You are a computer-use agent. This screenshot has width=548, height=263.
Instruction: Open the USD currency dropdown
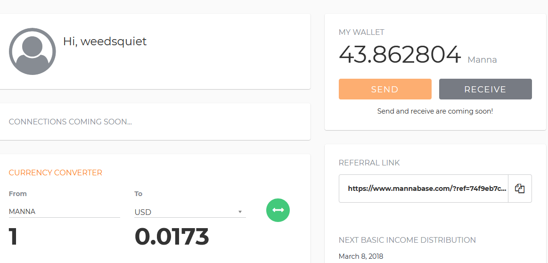click(x=188, y=212)
